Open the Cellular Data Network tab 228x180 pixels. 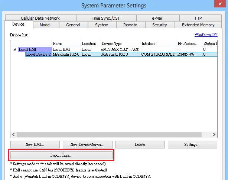pos(40,18)
